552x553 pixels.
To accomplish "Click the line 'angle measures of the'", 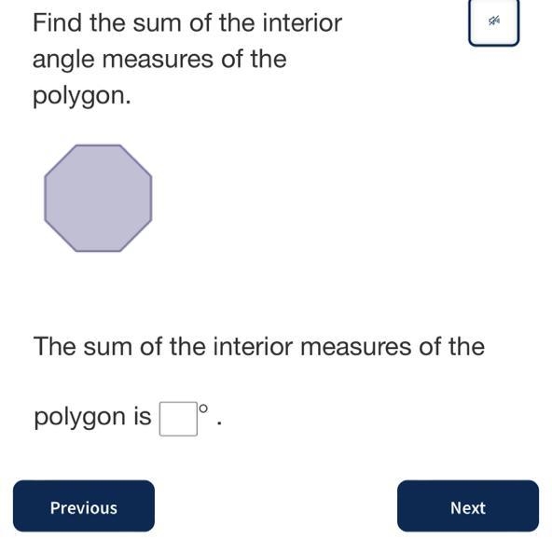I will point(159,60).
